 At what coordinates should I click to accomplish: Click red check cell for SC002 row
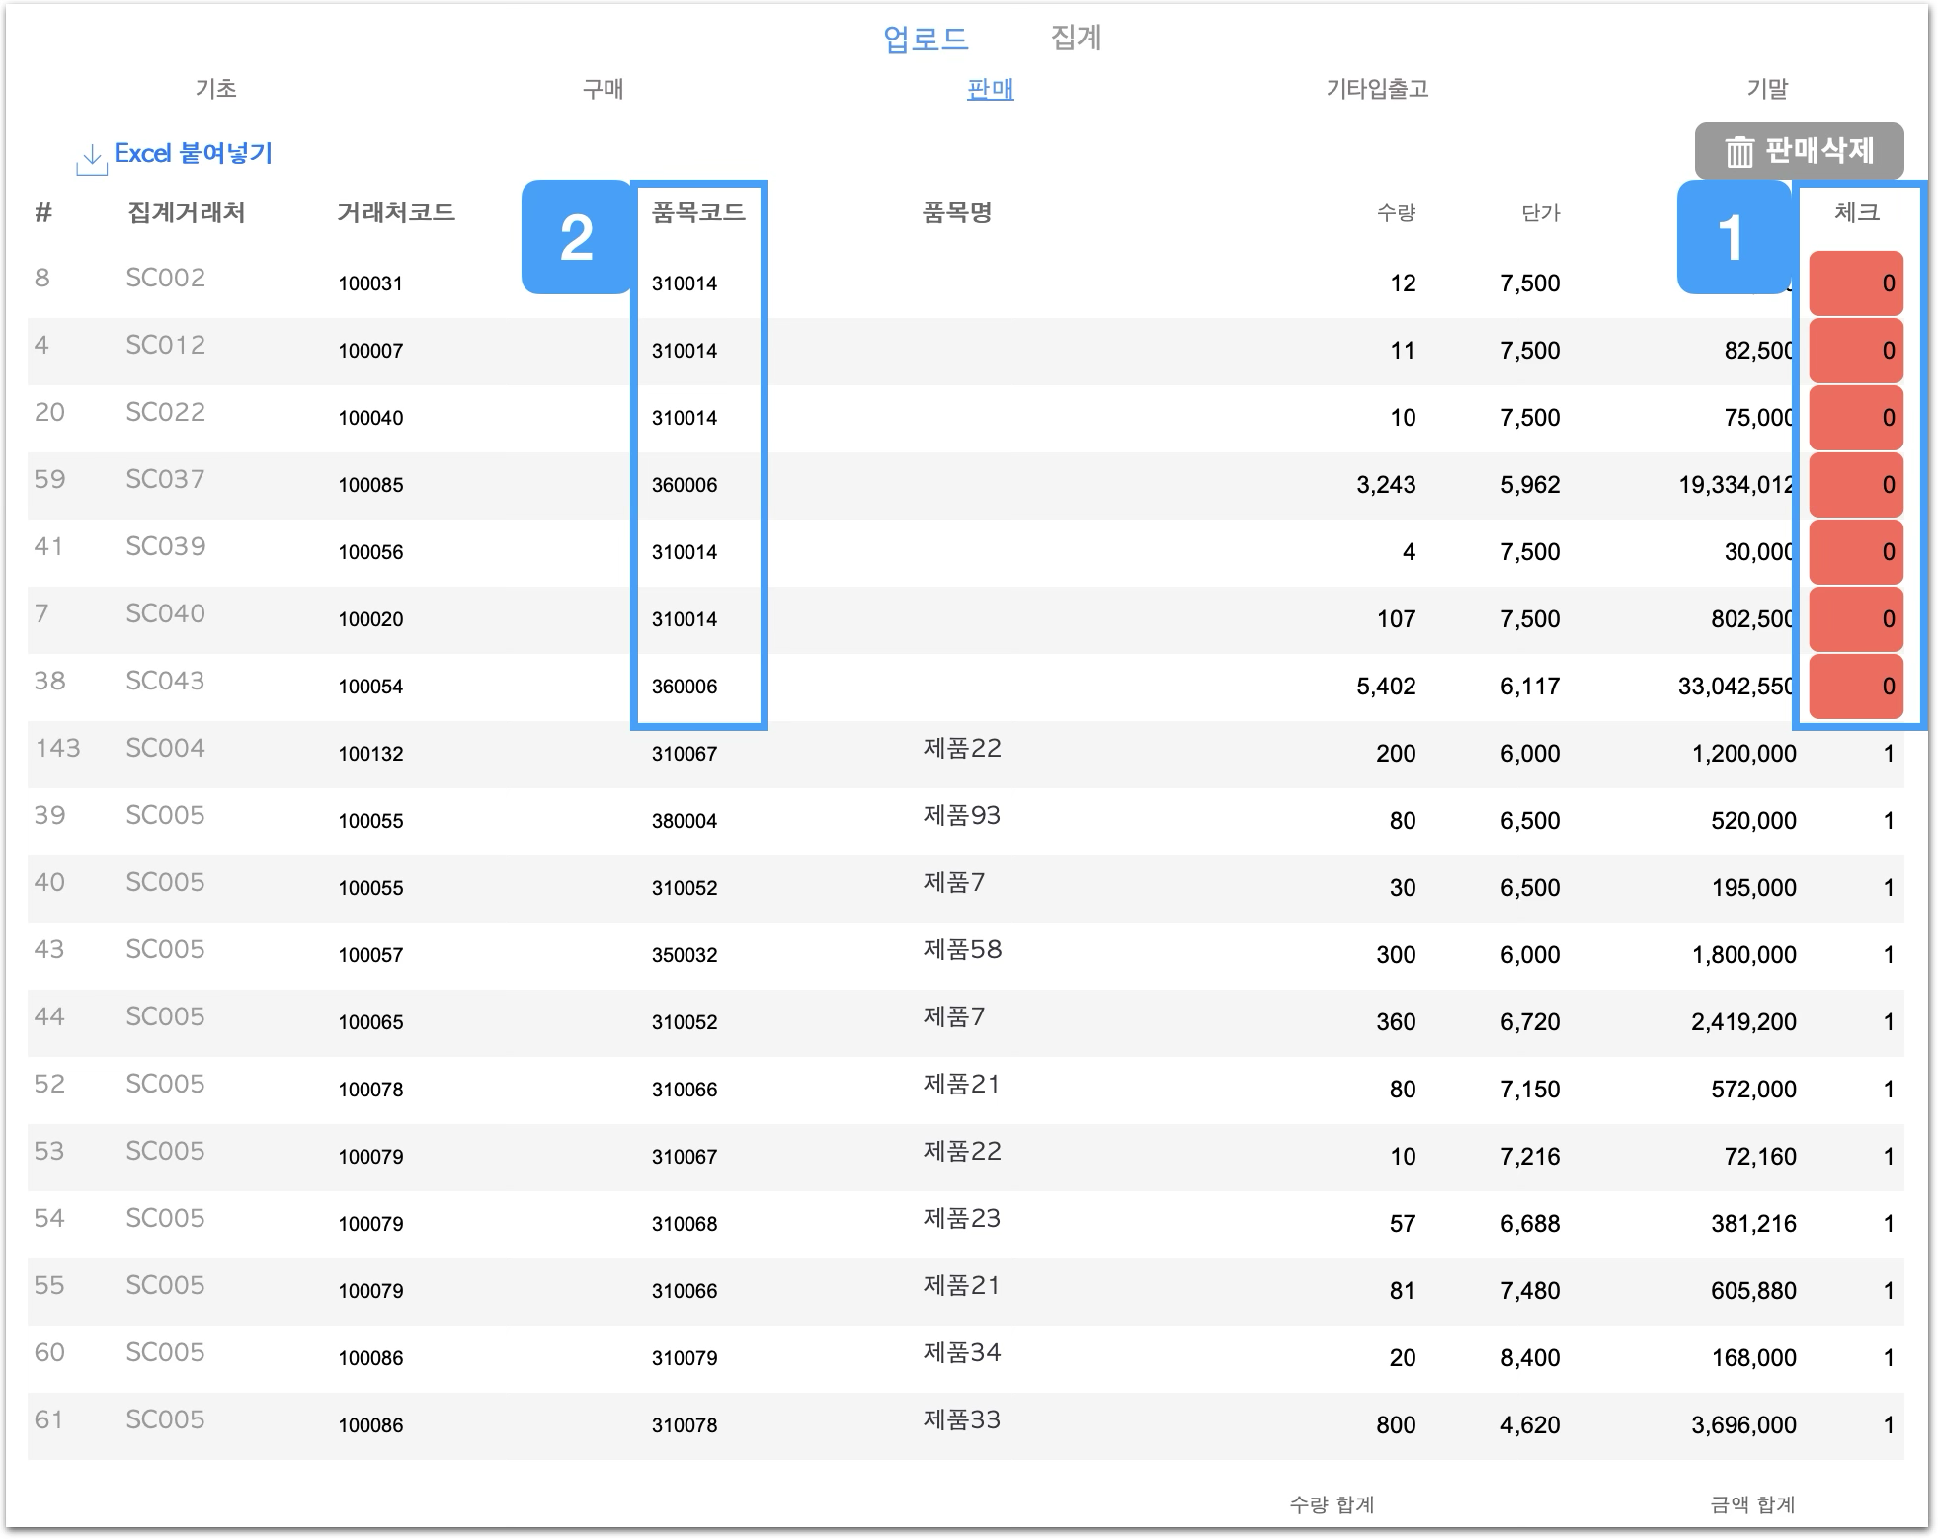(1856, 283)
